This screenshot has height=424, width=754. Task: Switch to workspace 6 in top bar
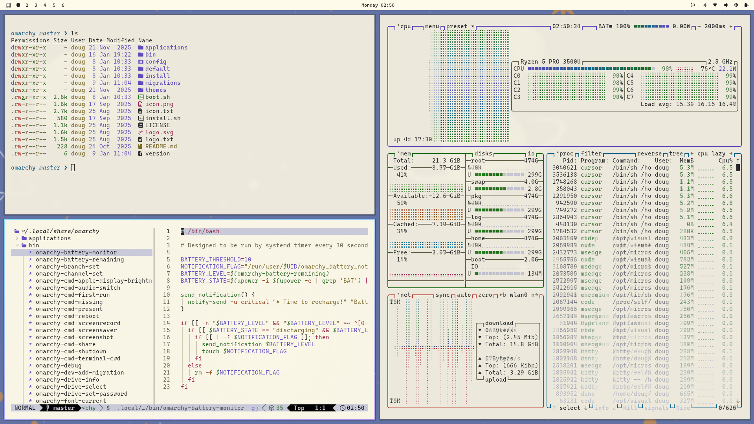(x=63, y=5)
